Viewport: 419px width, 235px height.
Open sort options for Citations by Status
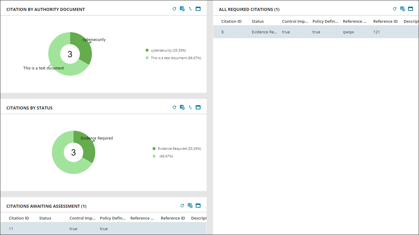(x=190, y=107)
